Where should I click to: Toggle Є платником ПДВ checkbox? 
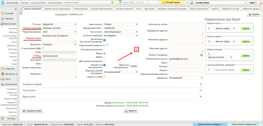[x=43, y=48]
